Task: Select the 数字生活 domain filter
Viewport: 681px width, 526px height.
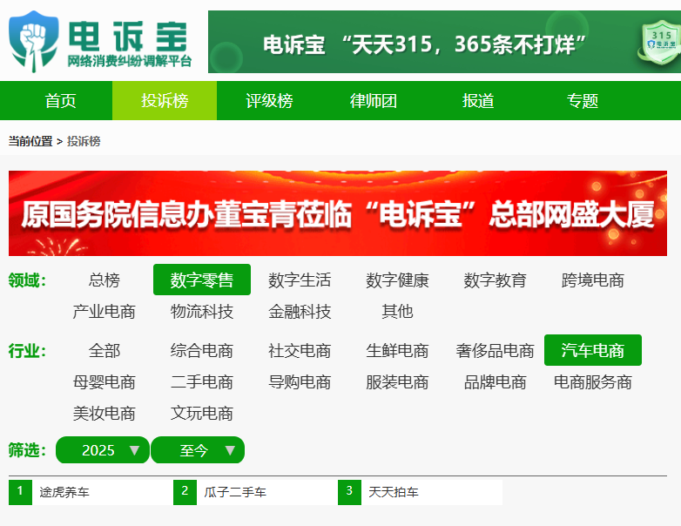Action: pyautogui.click(x=300, y=280)
